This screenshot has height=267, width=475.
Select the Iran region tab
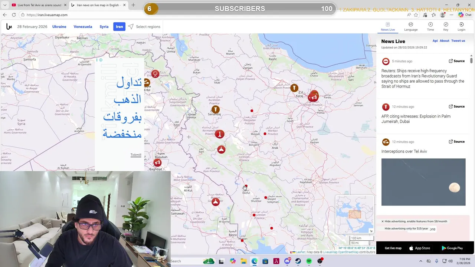tap(119, 27)
